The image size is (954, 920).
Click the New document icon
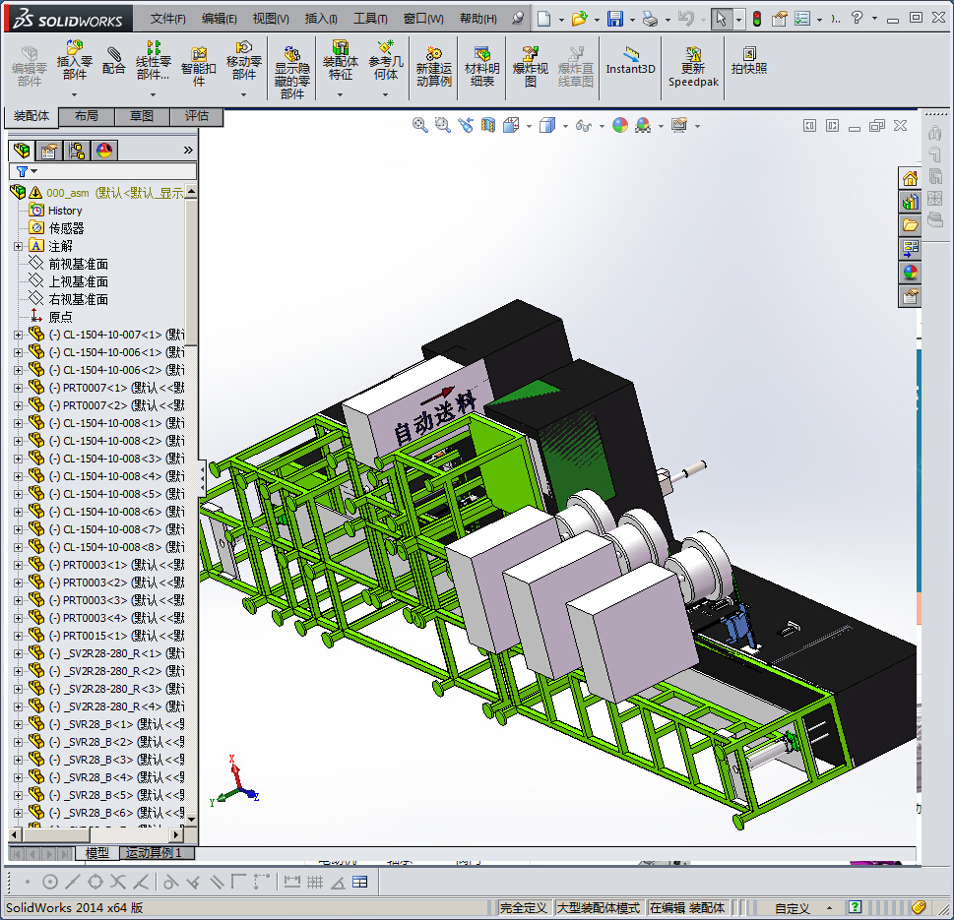(x=543, y=19)
